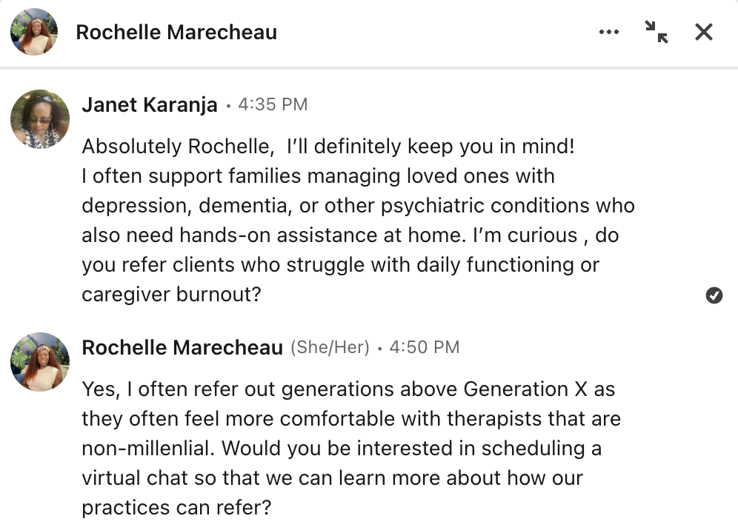738x530 pixels.
Task: Collapse the conversation with the inward arrows icon
Action: (656, 32)
